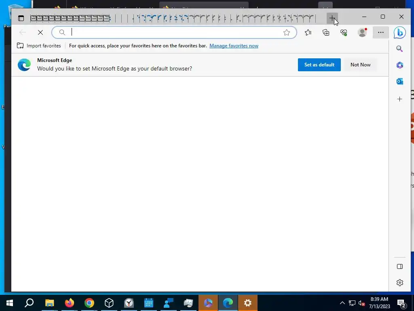The image size is (414, 311).
Task: Open the clock app in taskbar
Action: coord(129,303)
